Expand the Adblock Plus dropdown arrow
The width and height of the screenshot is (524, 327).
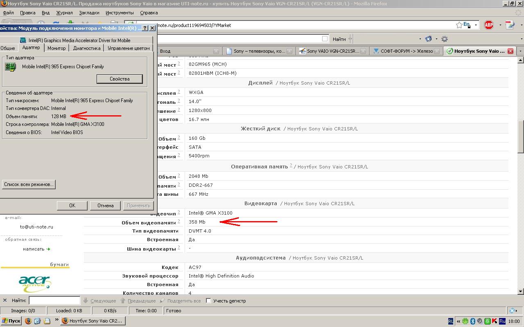pos(500,25)
